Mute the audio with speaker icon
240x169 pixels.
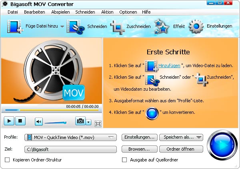pos(39,121)
